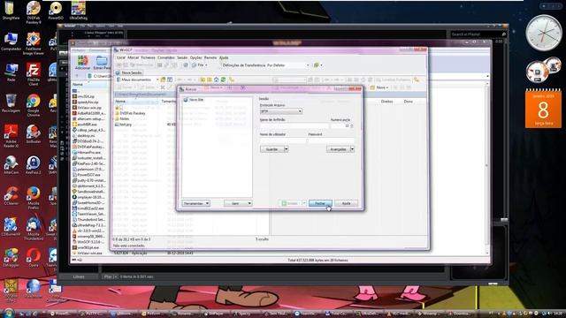Image resolution: width=566 pixels, height=318 pixels.
Task: Focus the host name input field
Action: pyautogui.click(x=294, y=125)
